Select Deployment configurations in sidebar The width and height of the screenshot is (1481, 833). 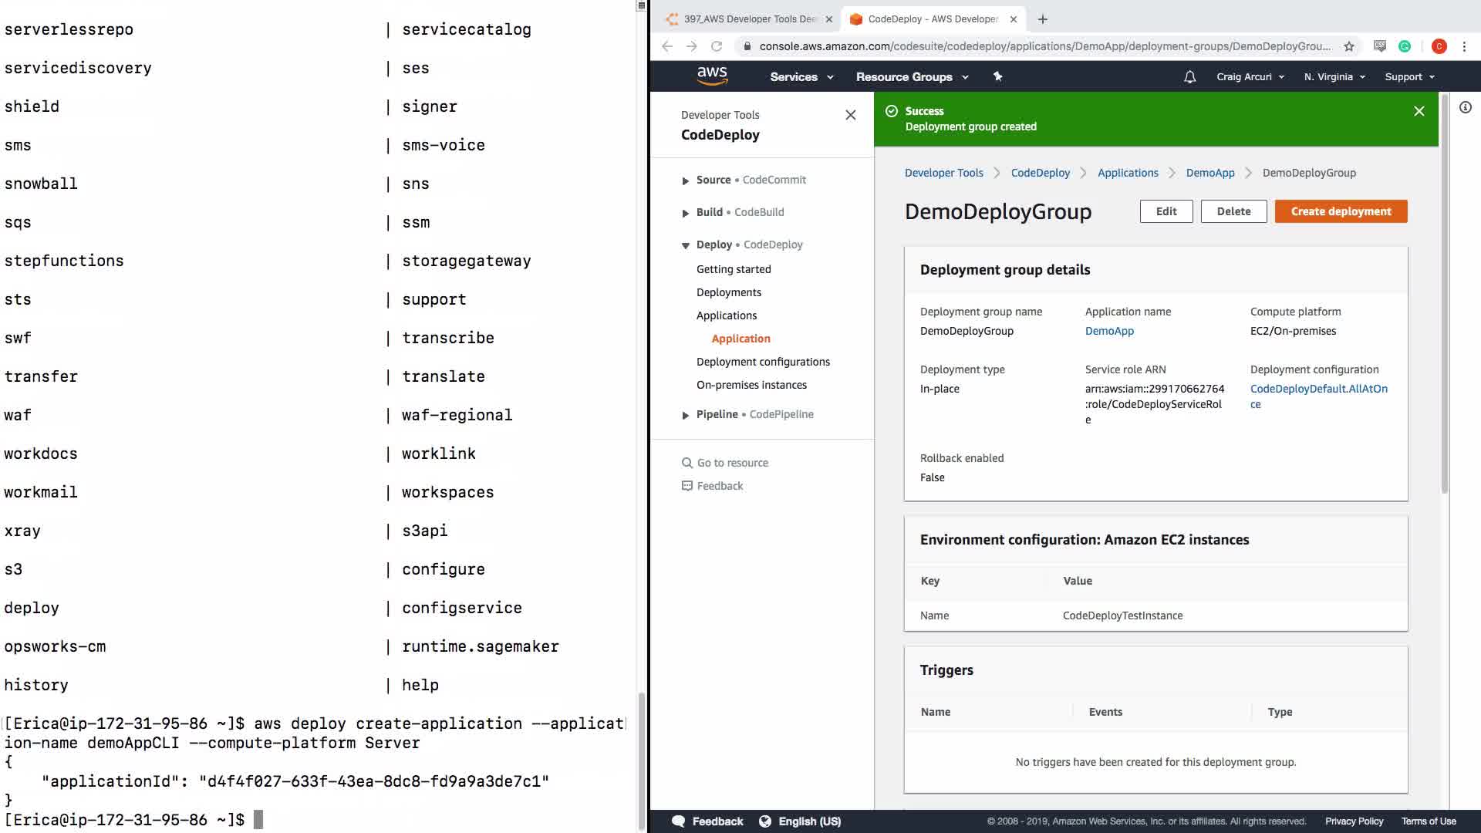tap(763, 362)
